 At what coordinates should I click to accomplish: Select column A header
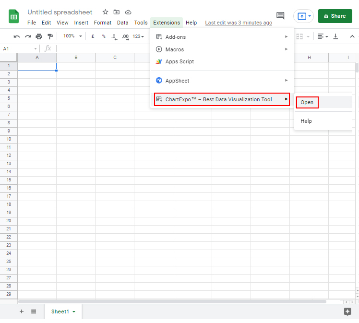[x=37, y=58]
